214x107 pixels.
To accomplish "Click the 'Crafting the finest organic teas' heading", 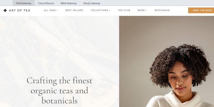I will coord(59,90).
